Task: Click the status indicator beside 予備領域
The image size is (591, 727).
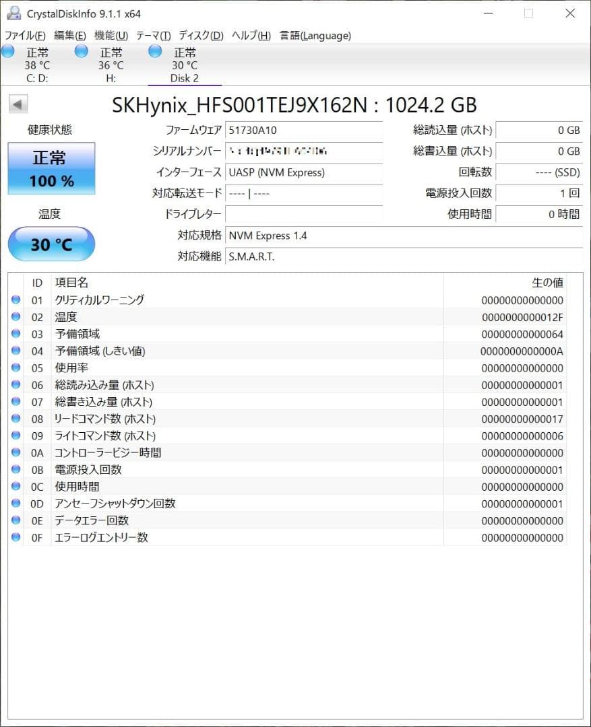Action: point(15,334)
